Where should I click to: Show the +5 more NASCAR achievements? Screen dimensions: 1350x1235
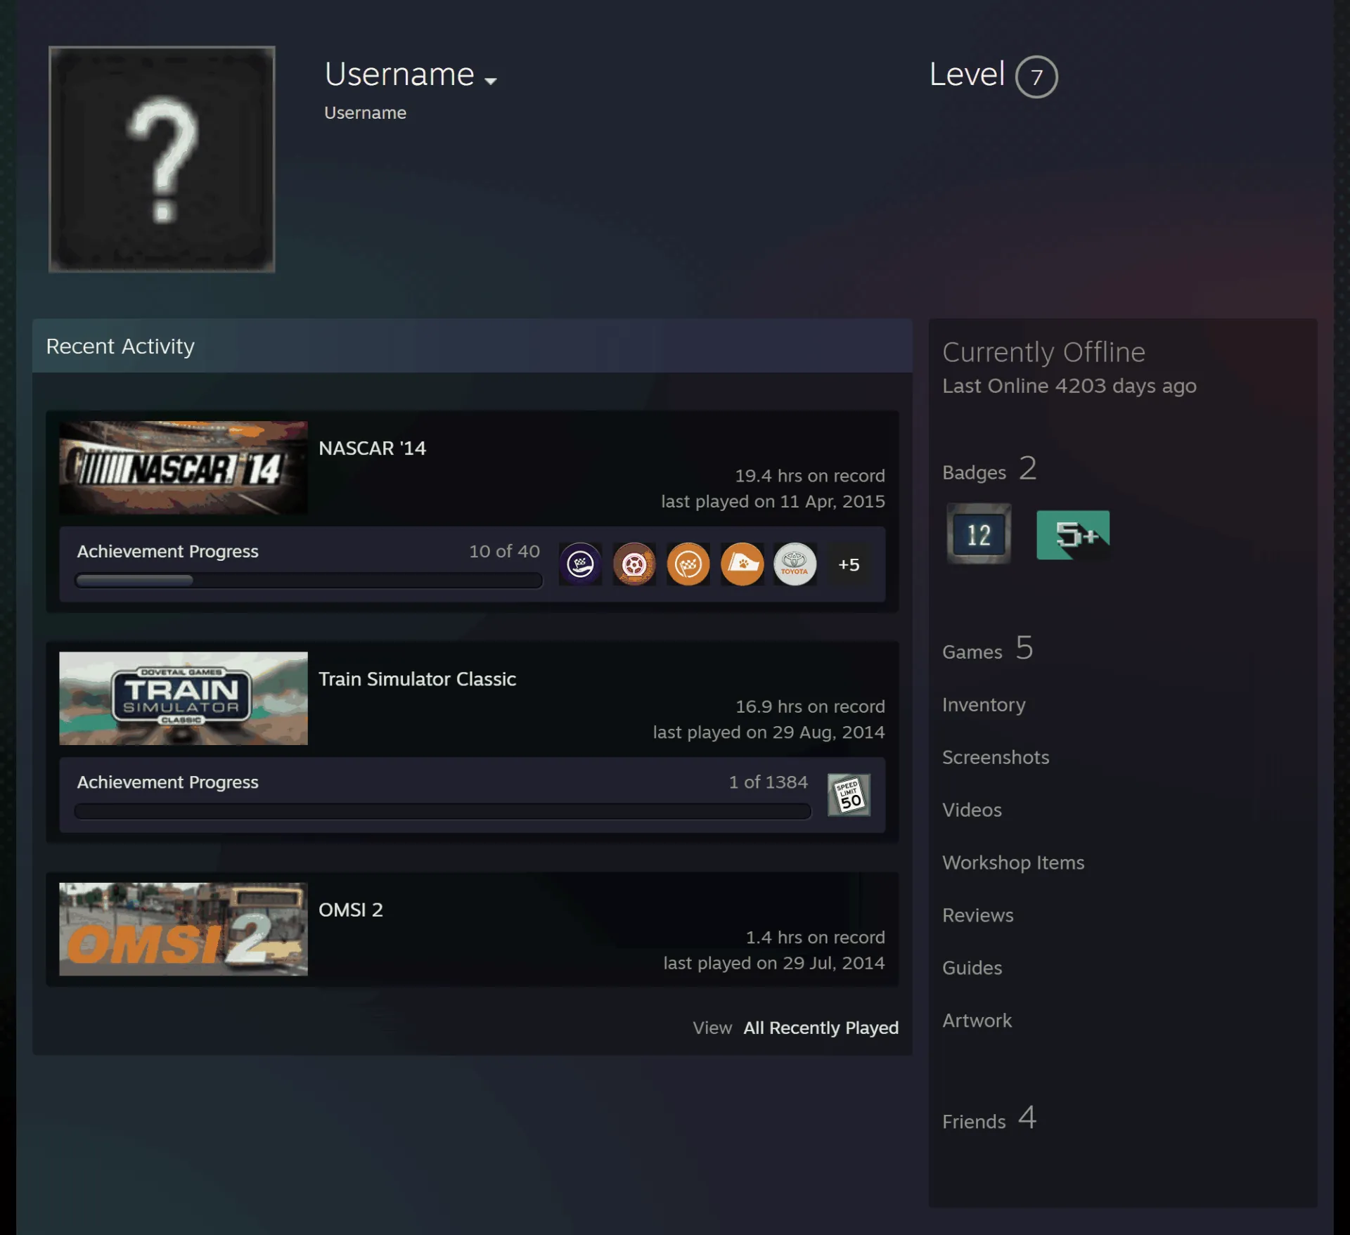click(x=849, y=564)
